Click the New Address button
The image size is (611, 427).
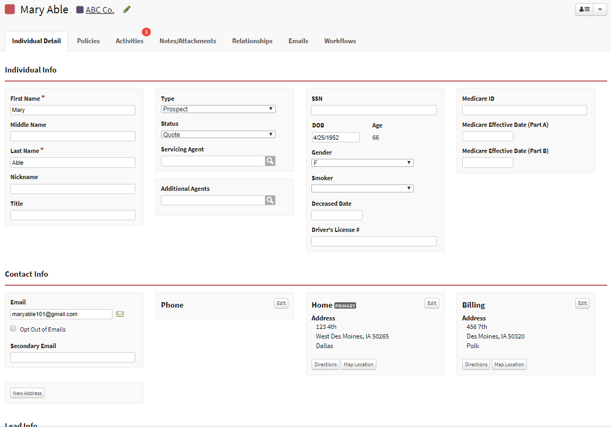pyautogui.click(x=27, y=392)
